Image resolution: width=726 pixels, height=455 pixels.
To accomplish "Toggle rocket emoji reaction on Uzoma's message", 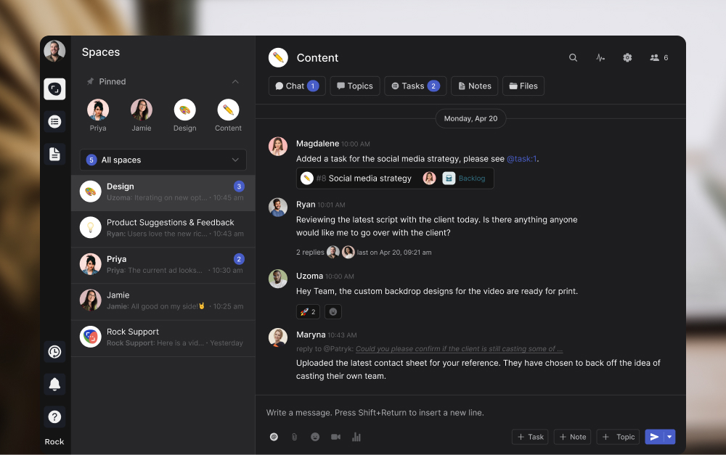I will (x=308, y=311).
